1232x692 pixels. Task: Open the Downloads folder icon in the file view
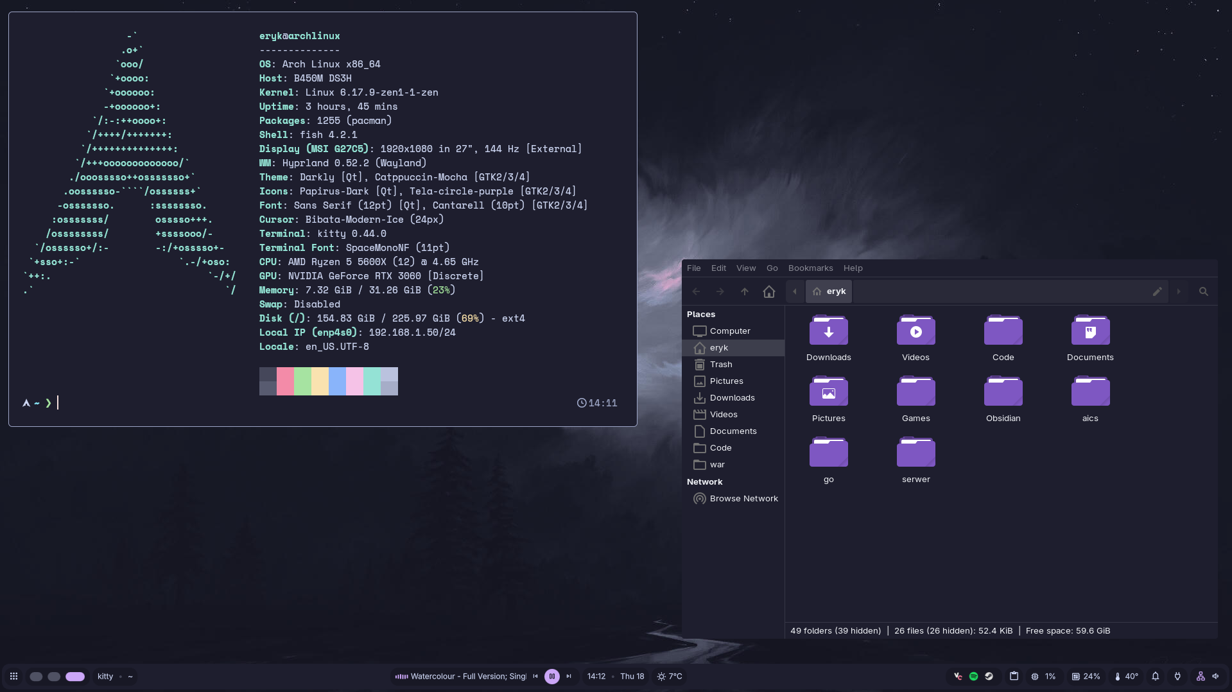pos(828,330)
